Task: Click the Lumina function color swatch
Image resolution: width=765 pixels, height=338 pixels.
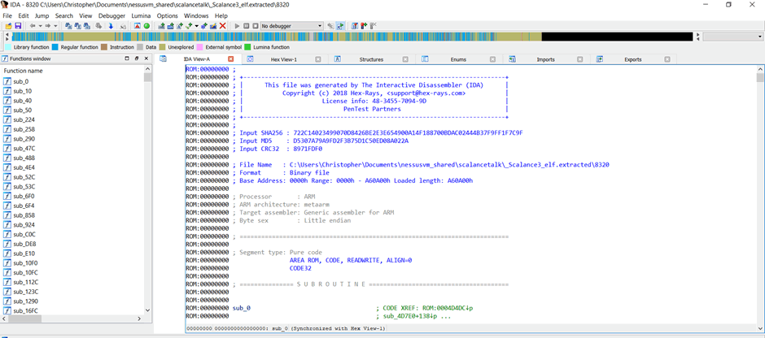Action: tap(247, 47)
